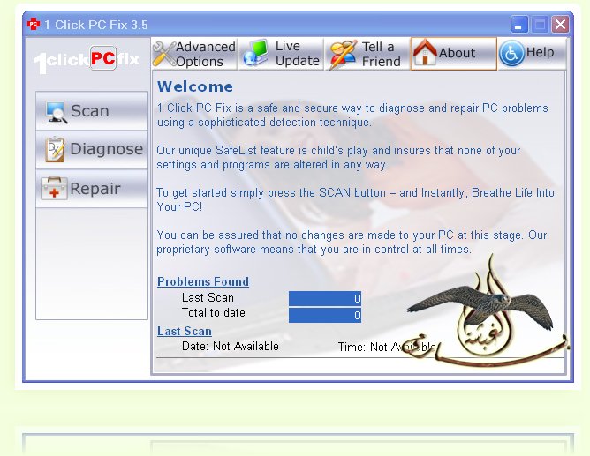Viewport: 590px width, 456px height.
Task: Click the 'Last Scan' row label under Problems Found
Action: click(x=208, y=298)
